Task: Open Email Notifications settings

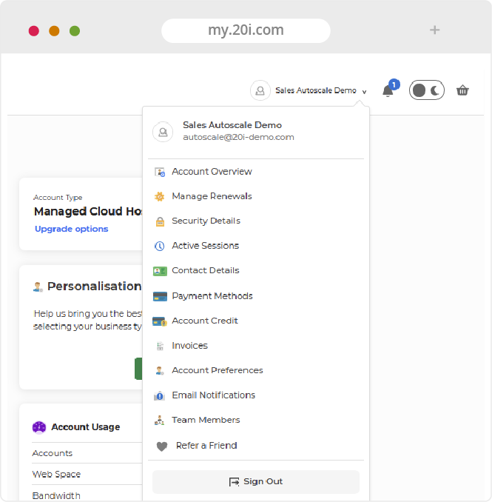Action: tap(213, 395)
